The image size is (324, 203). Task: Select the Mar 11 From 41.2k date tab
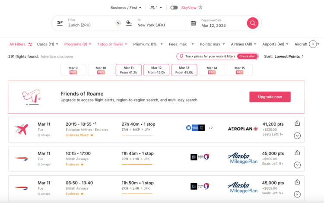point(129,70)
